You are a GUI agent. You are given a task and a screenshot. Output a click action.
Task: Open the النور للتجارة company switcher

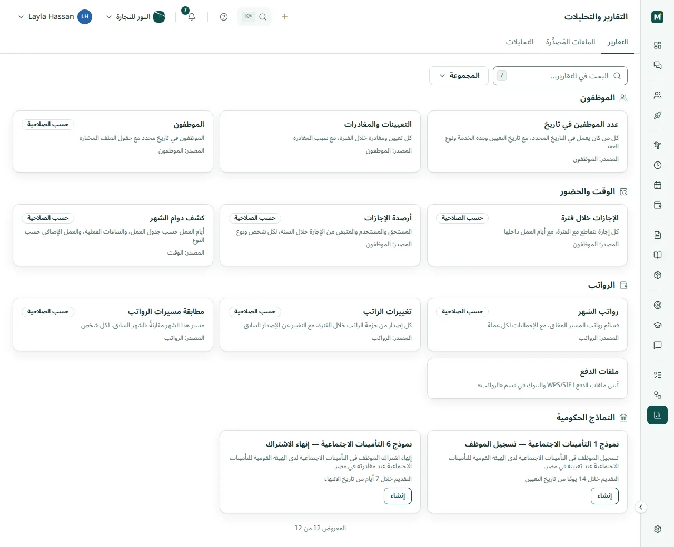click(135, 17)
